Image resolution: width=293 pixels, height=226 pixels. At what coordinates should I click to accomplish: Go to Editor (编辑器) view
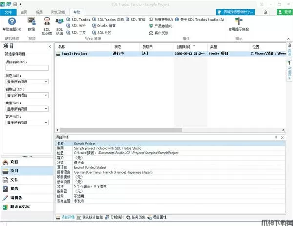click(27, 198)
